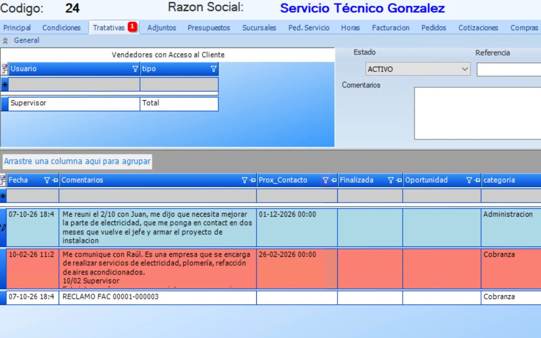Screen dimensions: 541x338
Task: Click Oportunidad column filter icon
Action: [x=469, y=180]
